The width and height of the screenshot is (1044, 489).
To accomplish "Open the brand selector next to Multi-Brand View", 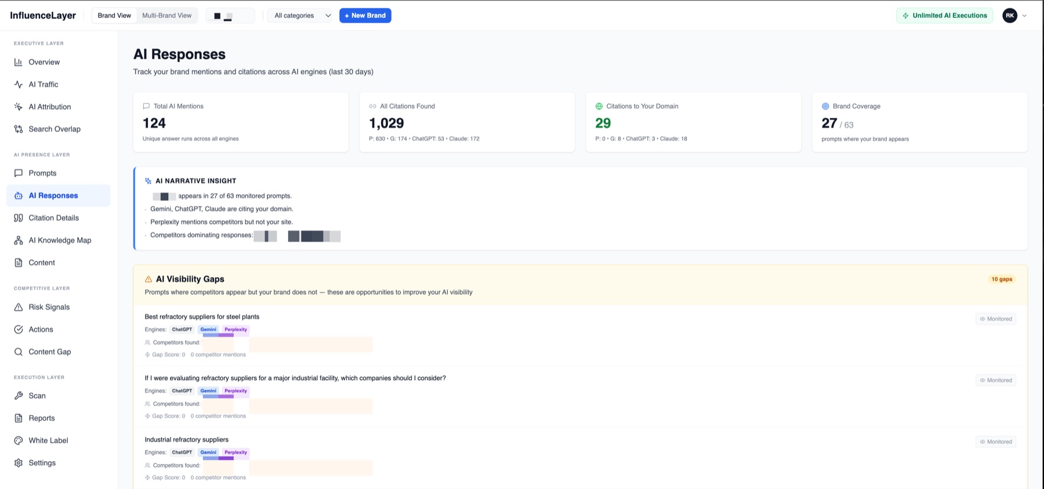I will click(230, 16).
